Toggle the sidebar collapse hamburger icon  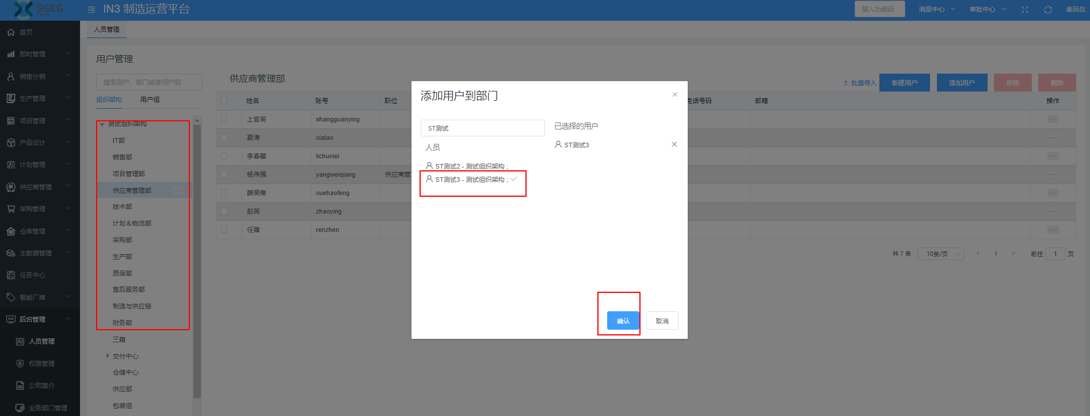tap(92, 10)
